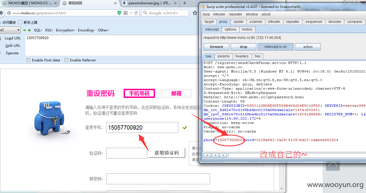Image resolution: width=366 pixels, height=193 pixels.
Task: Open the Encoding dropdown in HackBar
Action: pyautogui.click(x=86, y=30)
